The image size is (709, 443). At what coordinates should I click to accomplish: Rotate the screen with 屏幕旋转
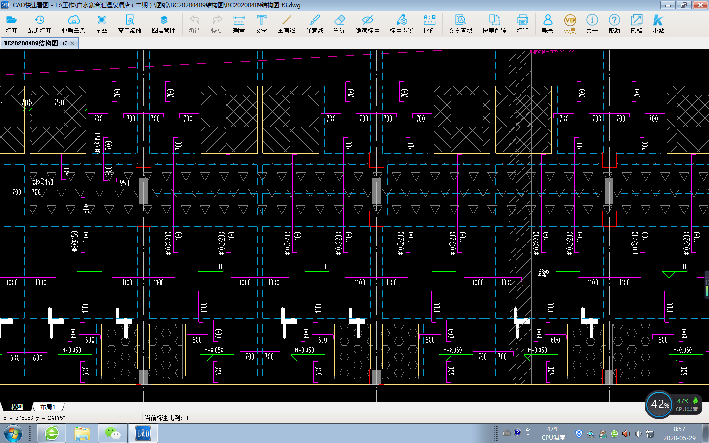tap(494, 24)
